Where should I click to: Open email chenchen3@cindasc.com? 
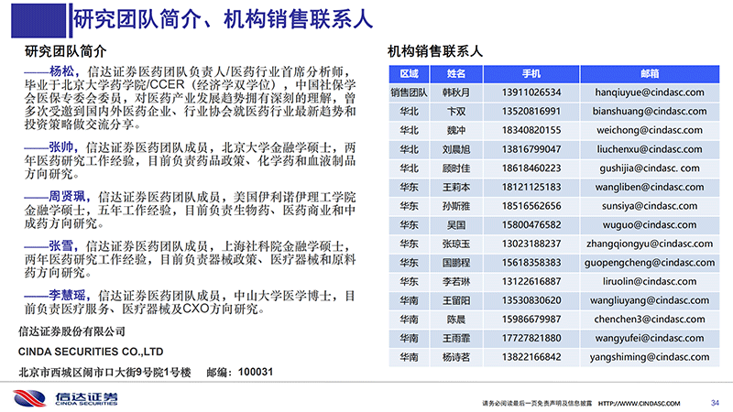pyautogui.click(x=650, y=320)
